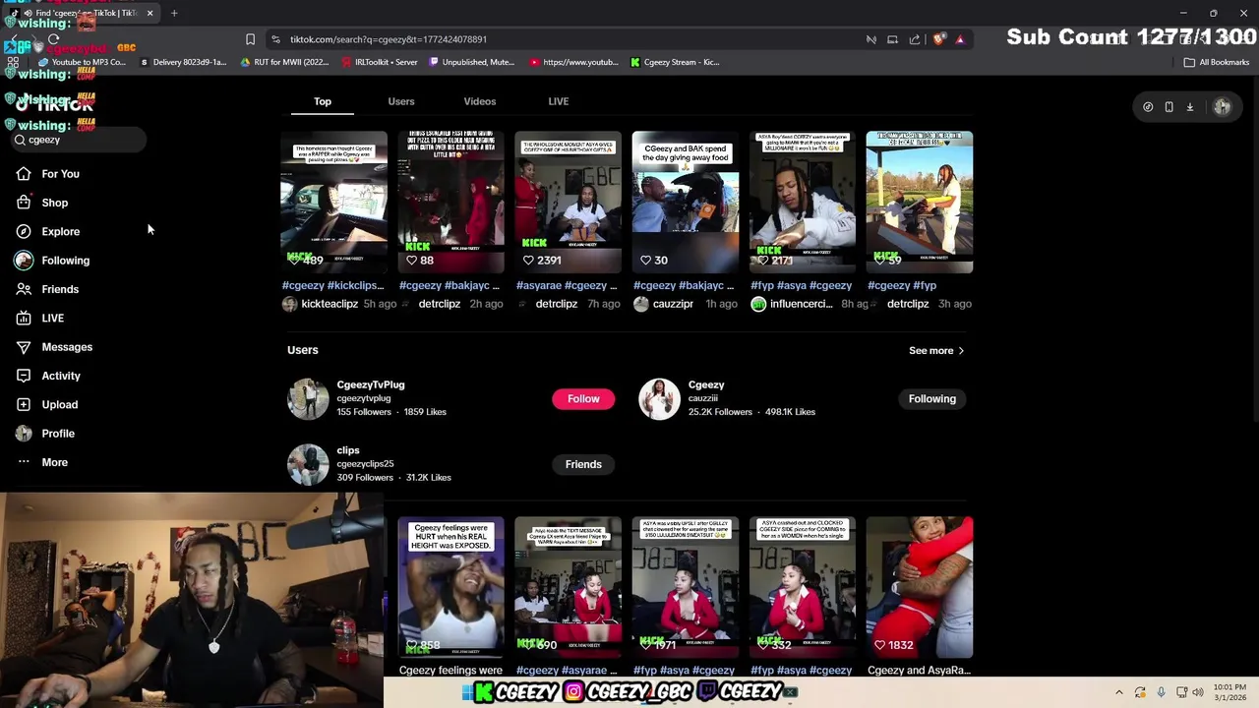Image resolution: width=1259 pixels, height=708 pixels.
Task: Switch to the LIVE results tab
Action: 559,101
